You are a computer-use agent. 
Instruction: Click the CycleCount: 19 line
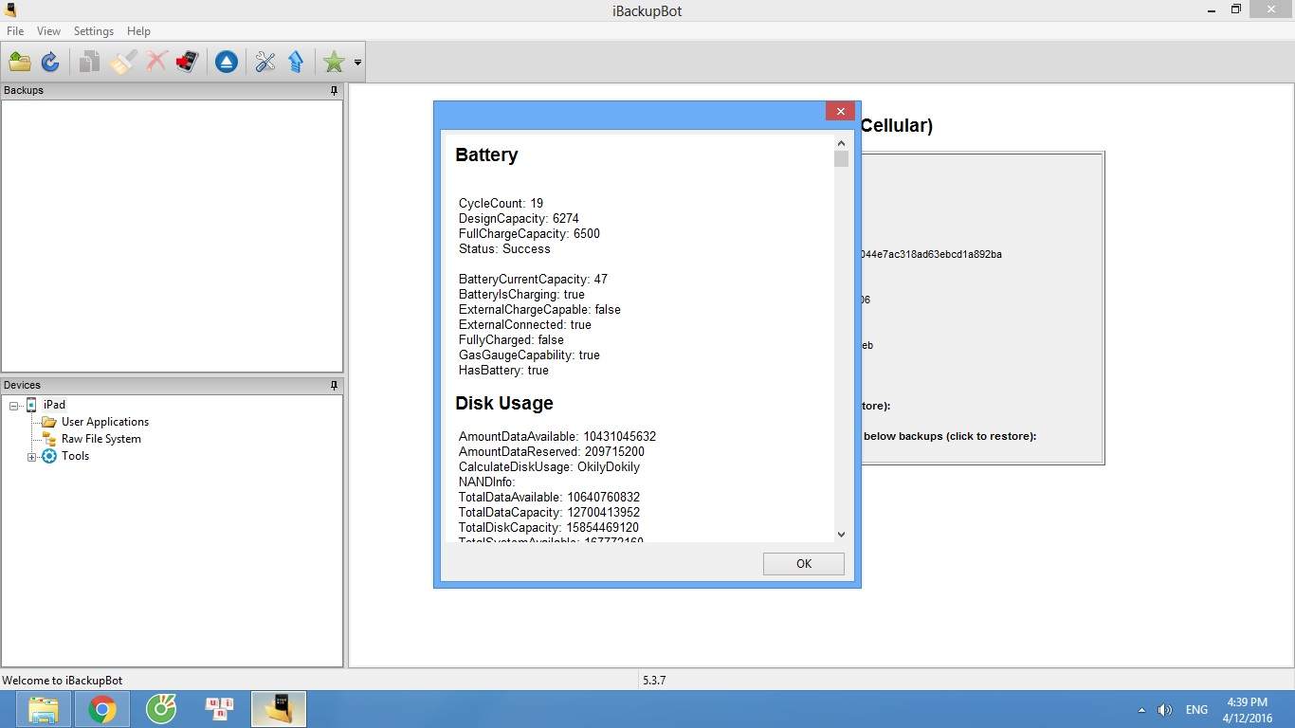501,203
